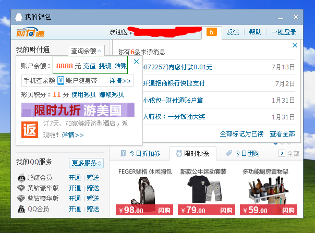Click 充值 to recharge the account

pos(90,66)
